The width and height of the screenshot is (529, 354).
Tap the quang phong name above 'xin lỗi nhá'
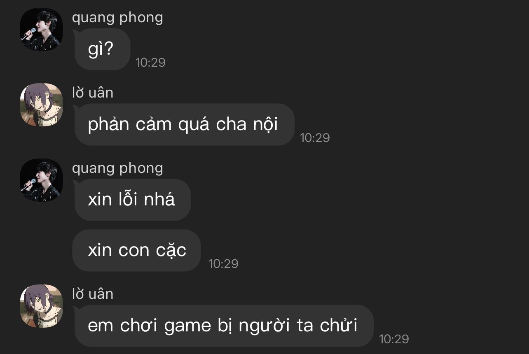(x=117, y=168)
